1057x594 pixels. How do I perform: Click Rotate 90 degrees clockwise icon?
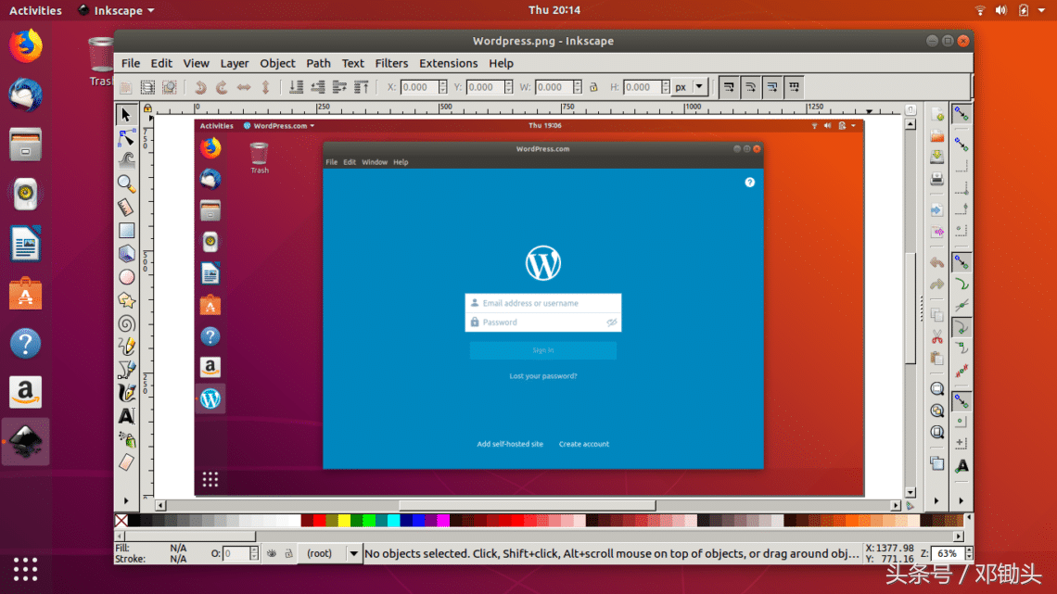(222, 87)
